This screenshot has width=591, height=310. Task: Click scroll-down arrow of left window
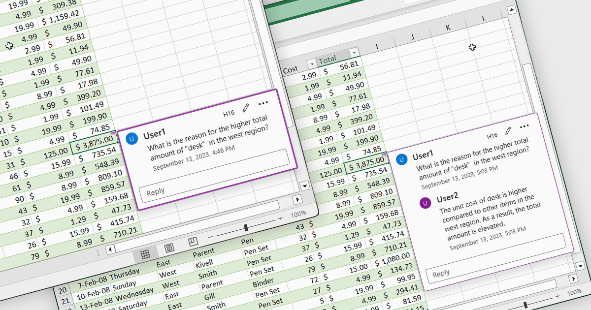304,186
